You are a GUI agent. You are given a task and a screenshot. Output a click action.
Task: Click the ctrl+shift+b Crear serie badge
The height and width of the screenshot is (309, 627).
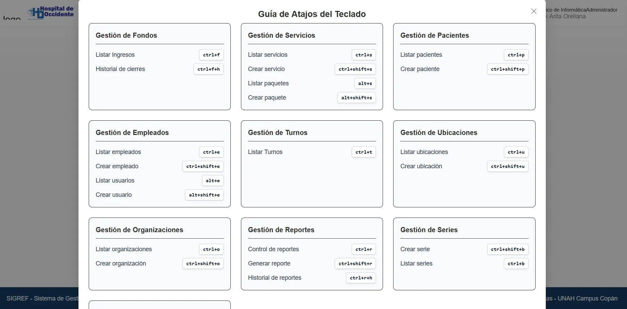(507, 249)
